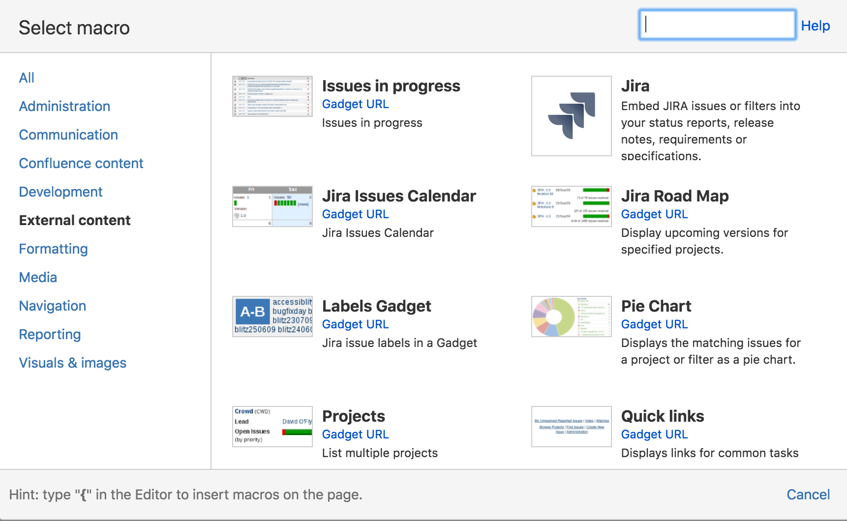Show all macros via the All category
This screenshot has height=521, width=847.
pos(27,78)
